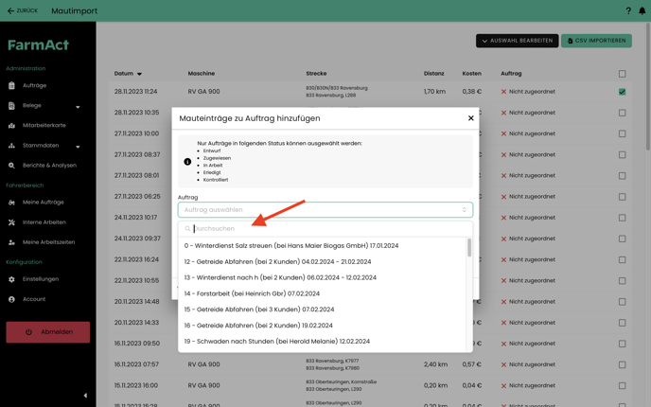Click the FarmAct logo
The width and height of the screenshot is (651, 407).
(38, 44)
